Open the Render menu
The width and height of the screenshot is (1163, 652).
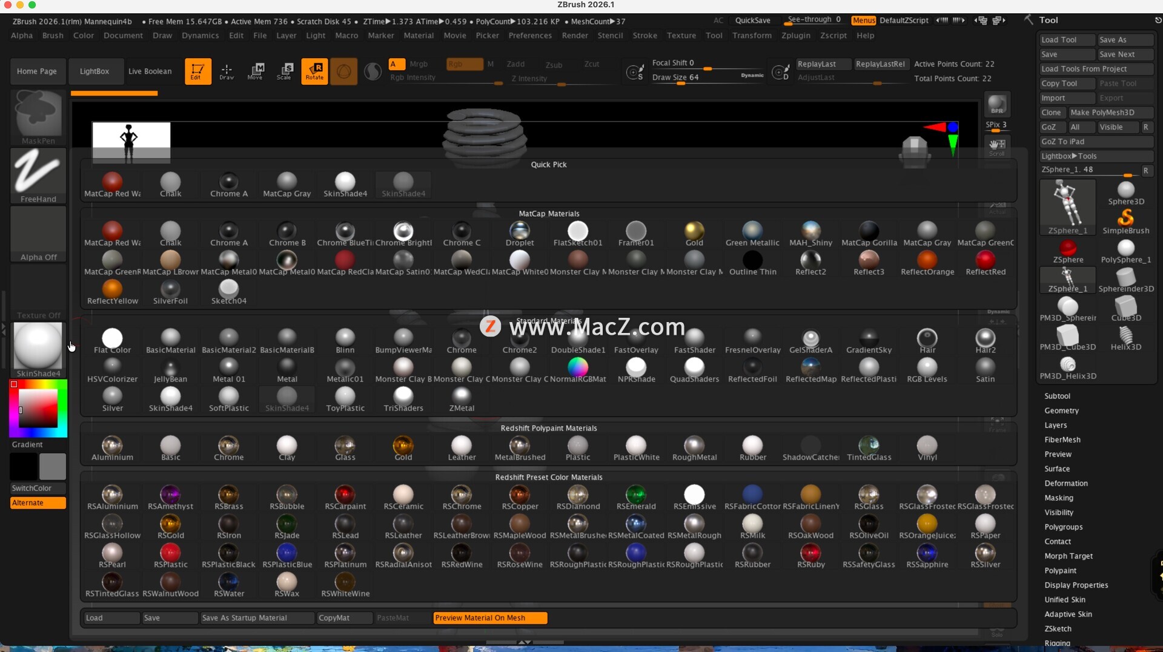[574, 36]
